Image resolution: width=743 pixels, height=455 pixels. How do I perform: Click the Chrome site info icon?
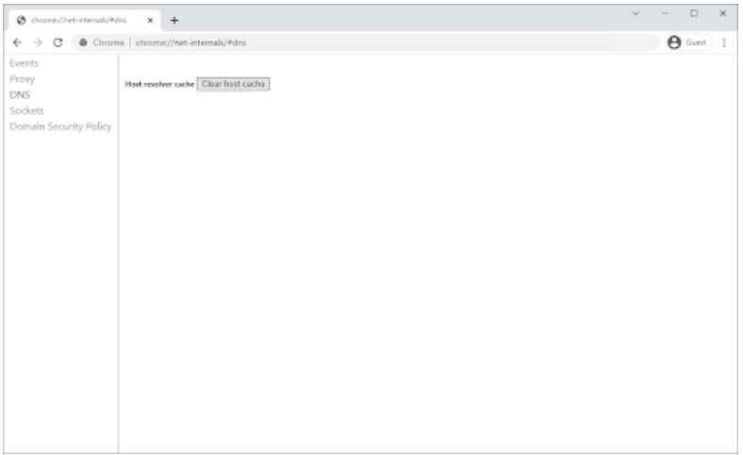coord(83,42)
